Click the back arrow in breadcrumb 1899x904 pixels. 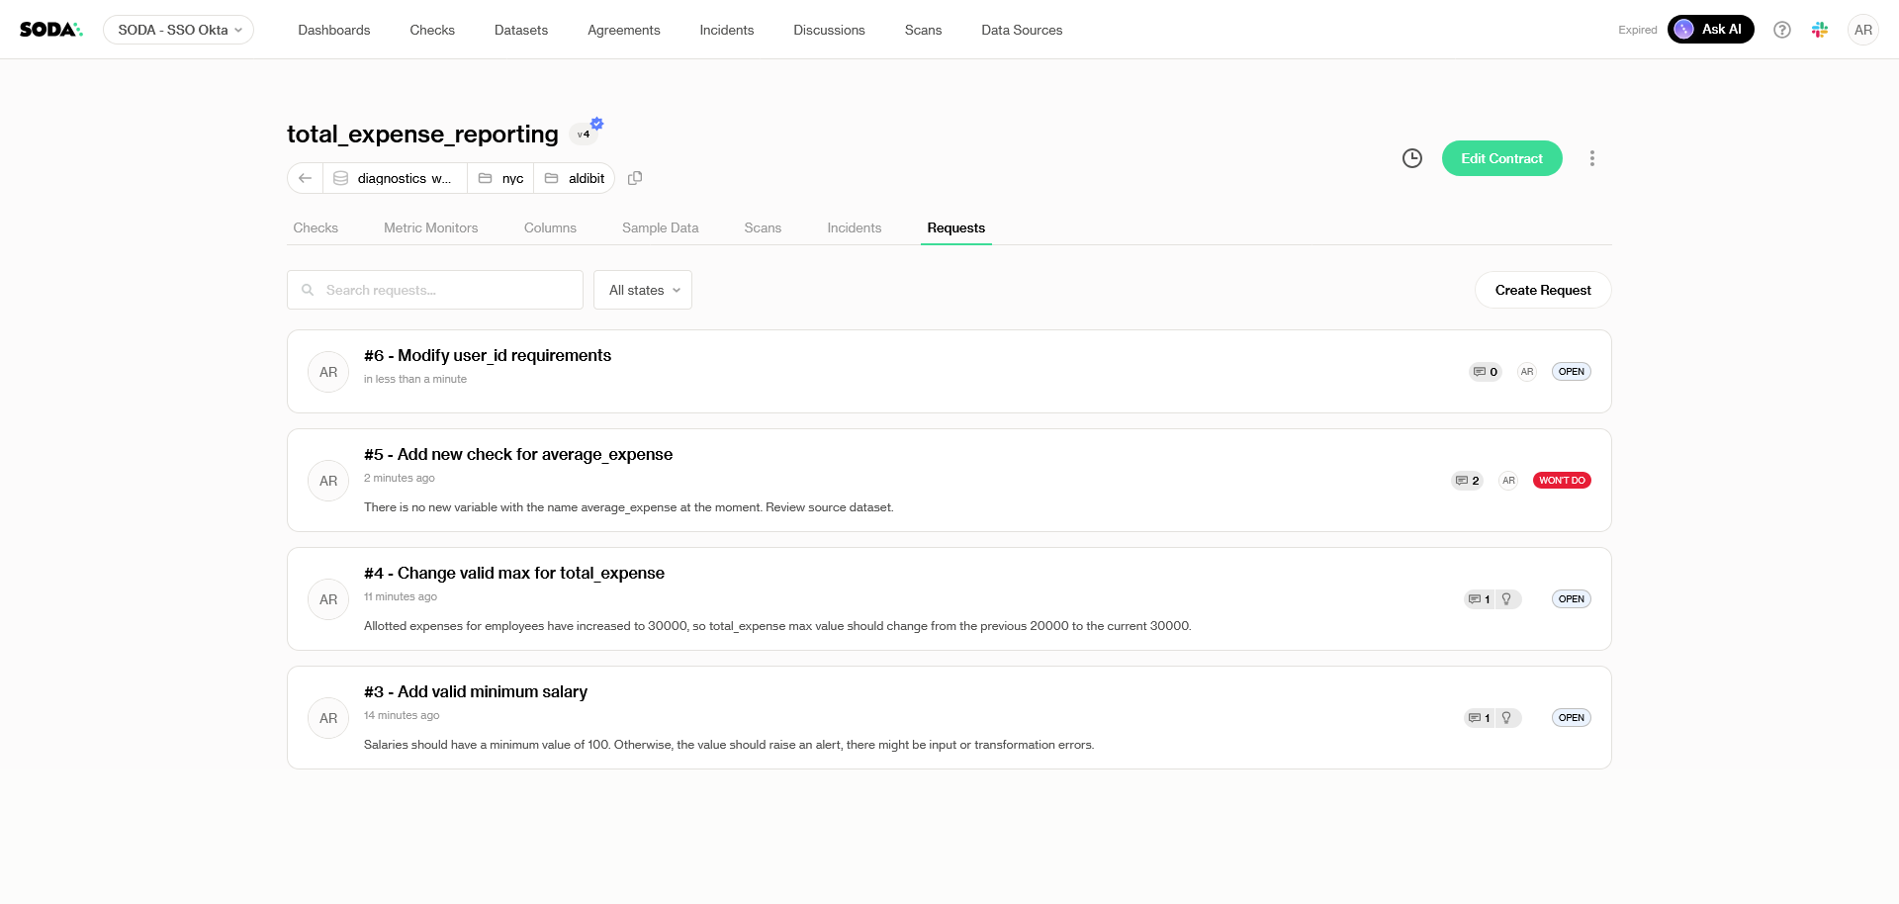305,178
